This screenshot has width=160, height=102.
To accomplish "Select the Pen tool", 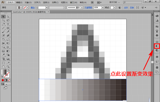I will tap(3, 24).
